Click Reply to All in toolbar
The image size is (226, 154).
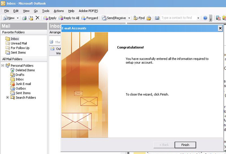click(69, 18)
